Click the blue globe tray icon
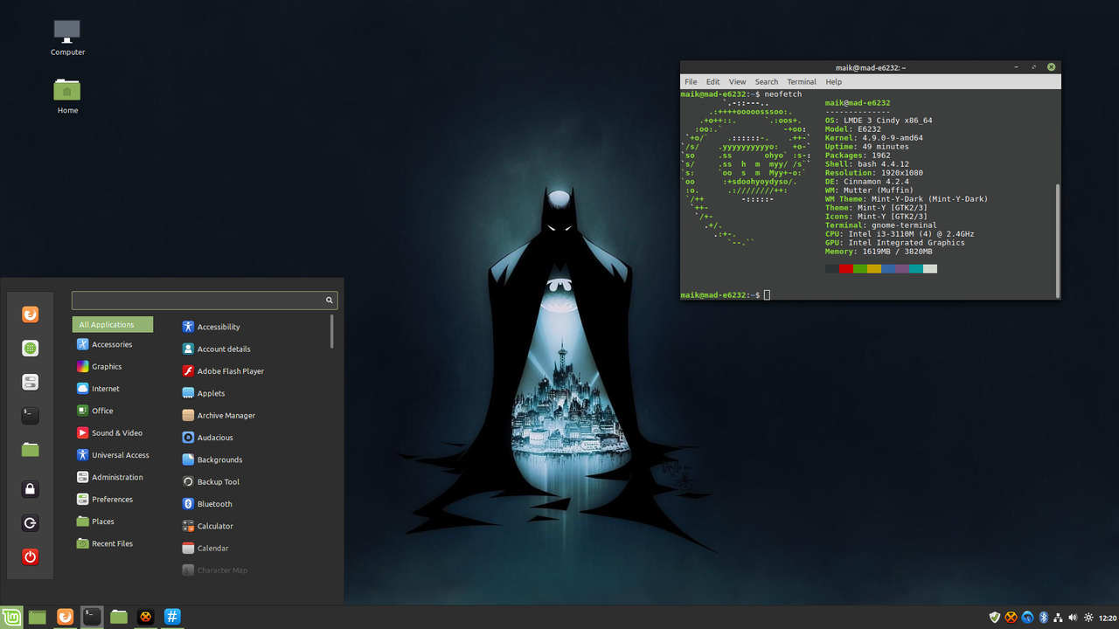The width and height of the screenshot is (1119, 629). [1027, 617]
